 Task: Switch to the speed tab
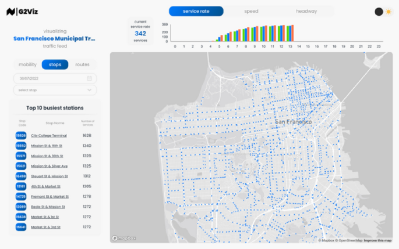[x=251, y=11]
